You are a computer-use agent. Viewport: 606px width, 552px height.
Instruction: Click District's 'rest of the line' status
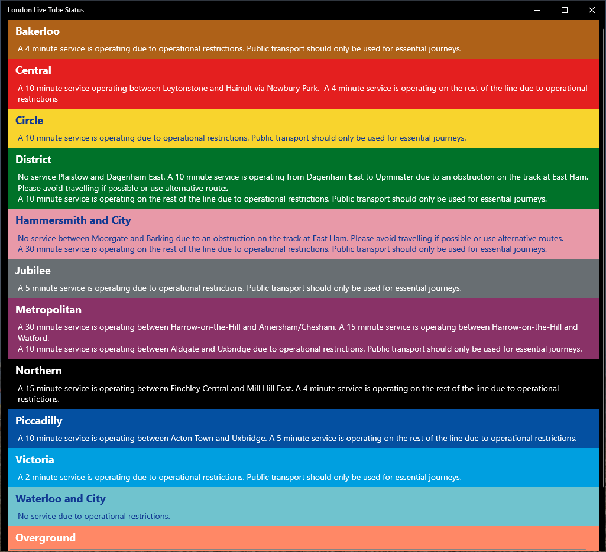(282, 199)
